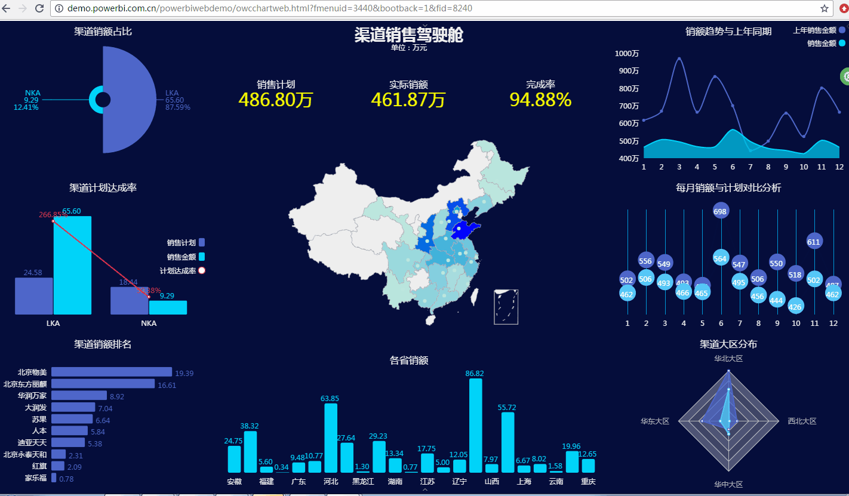
Task: Select the dark blue Shandong province on map
Action: point(463,229)
